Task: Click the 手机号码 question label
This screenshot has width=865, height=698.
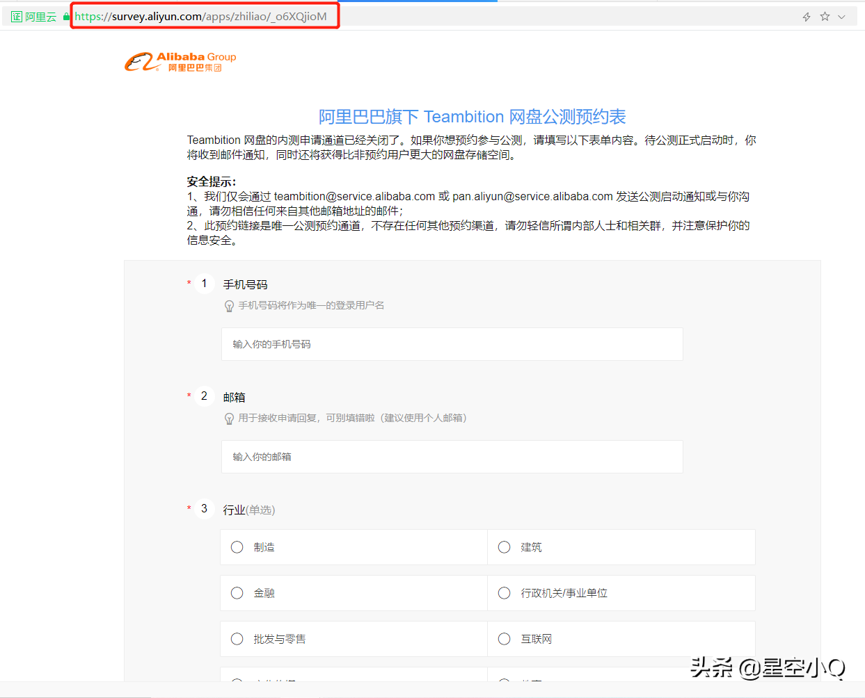Action: coord(245,284)
